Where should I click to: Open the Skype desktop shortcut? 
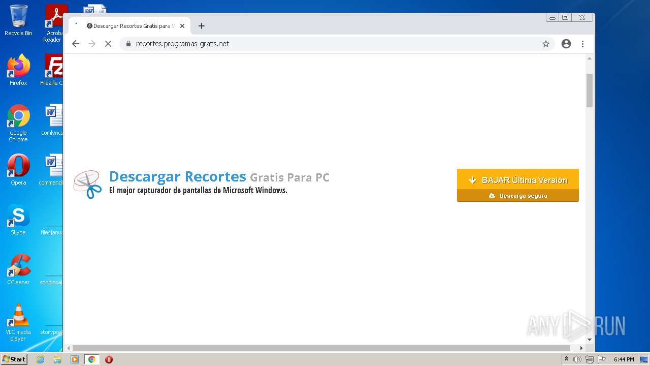pos(18,220)
